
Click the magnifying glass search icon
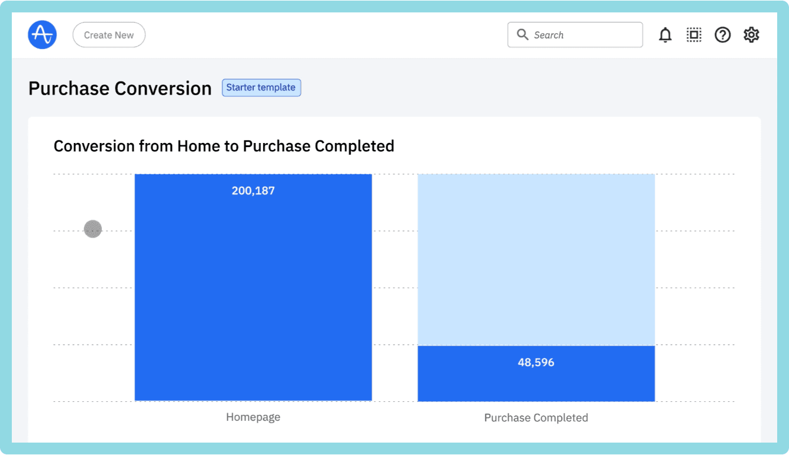(x=522, y=34)
